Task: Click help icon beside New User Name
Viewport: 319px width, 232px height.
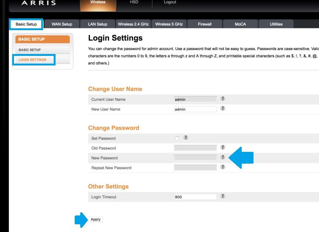Action: [x=223, y=108]
